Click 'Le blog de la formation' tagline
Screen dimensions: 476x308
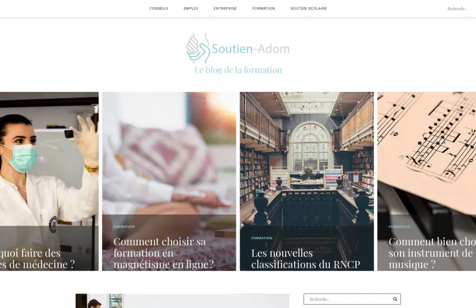tap(238, 70)
